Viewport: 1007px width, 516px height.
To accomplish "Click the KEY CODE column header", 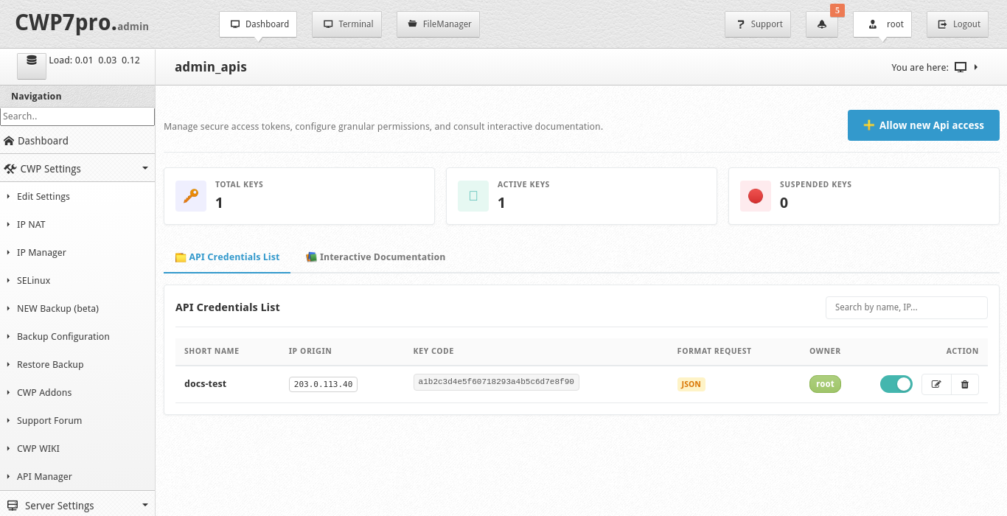I will pos(433,351).
